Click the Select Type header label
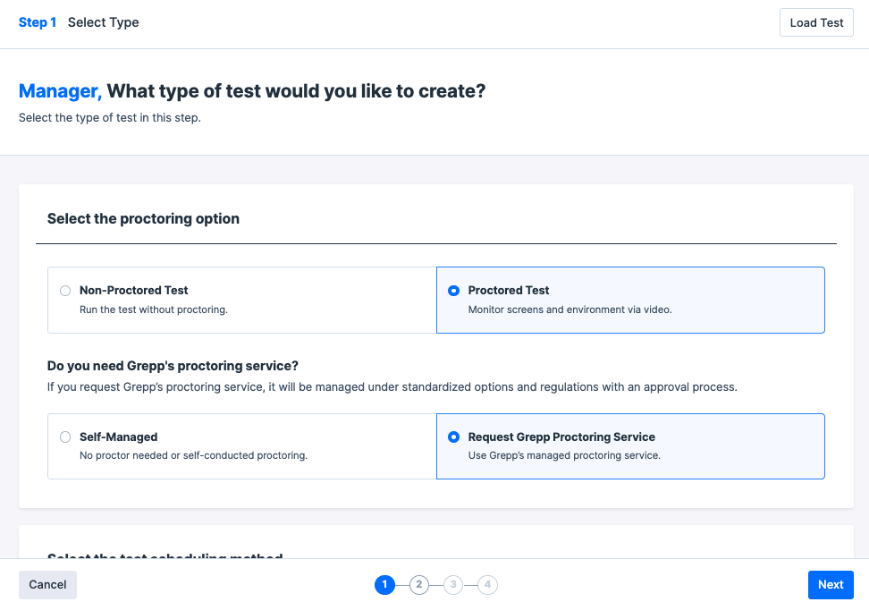The width and height of the screenshot is (869, 602). pyautogui.click(x=104, y=22)
